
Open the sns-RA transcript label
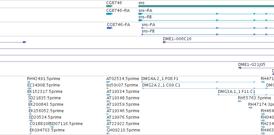click(146, 11)
